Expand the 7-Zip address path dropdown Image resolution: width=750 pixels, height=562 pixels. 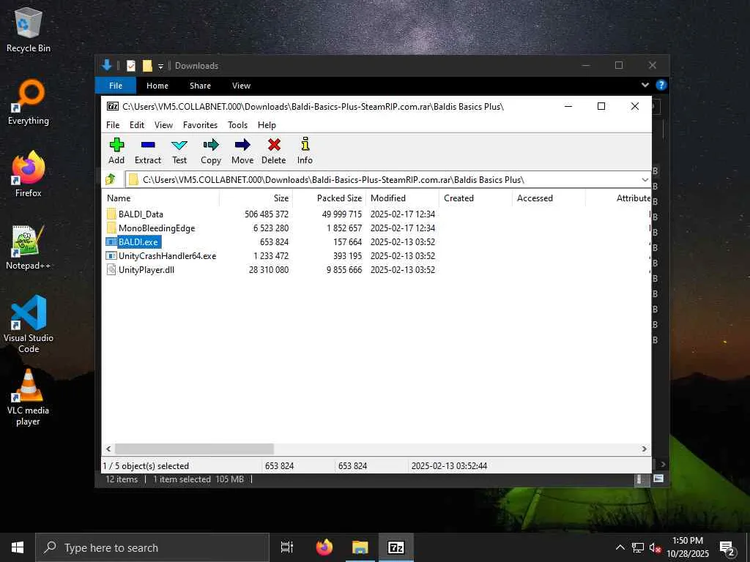645,180
